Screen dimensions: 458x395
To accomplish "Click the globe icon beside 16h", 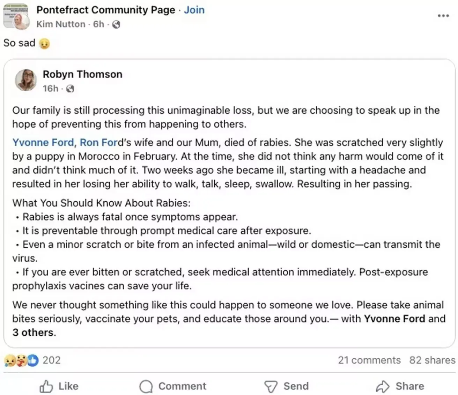I will 70,89.
